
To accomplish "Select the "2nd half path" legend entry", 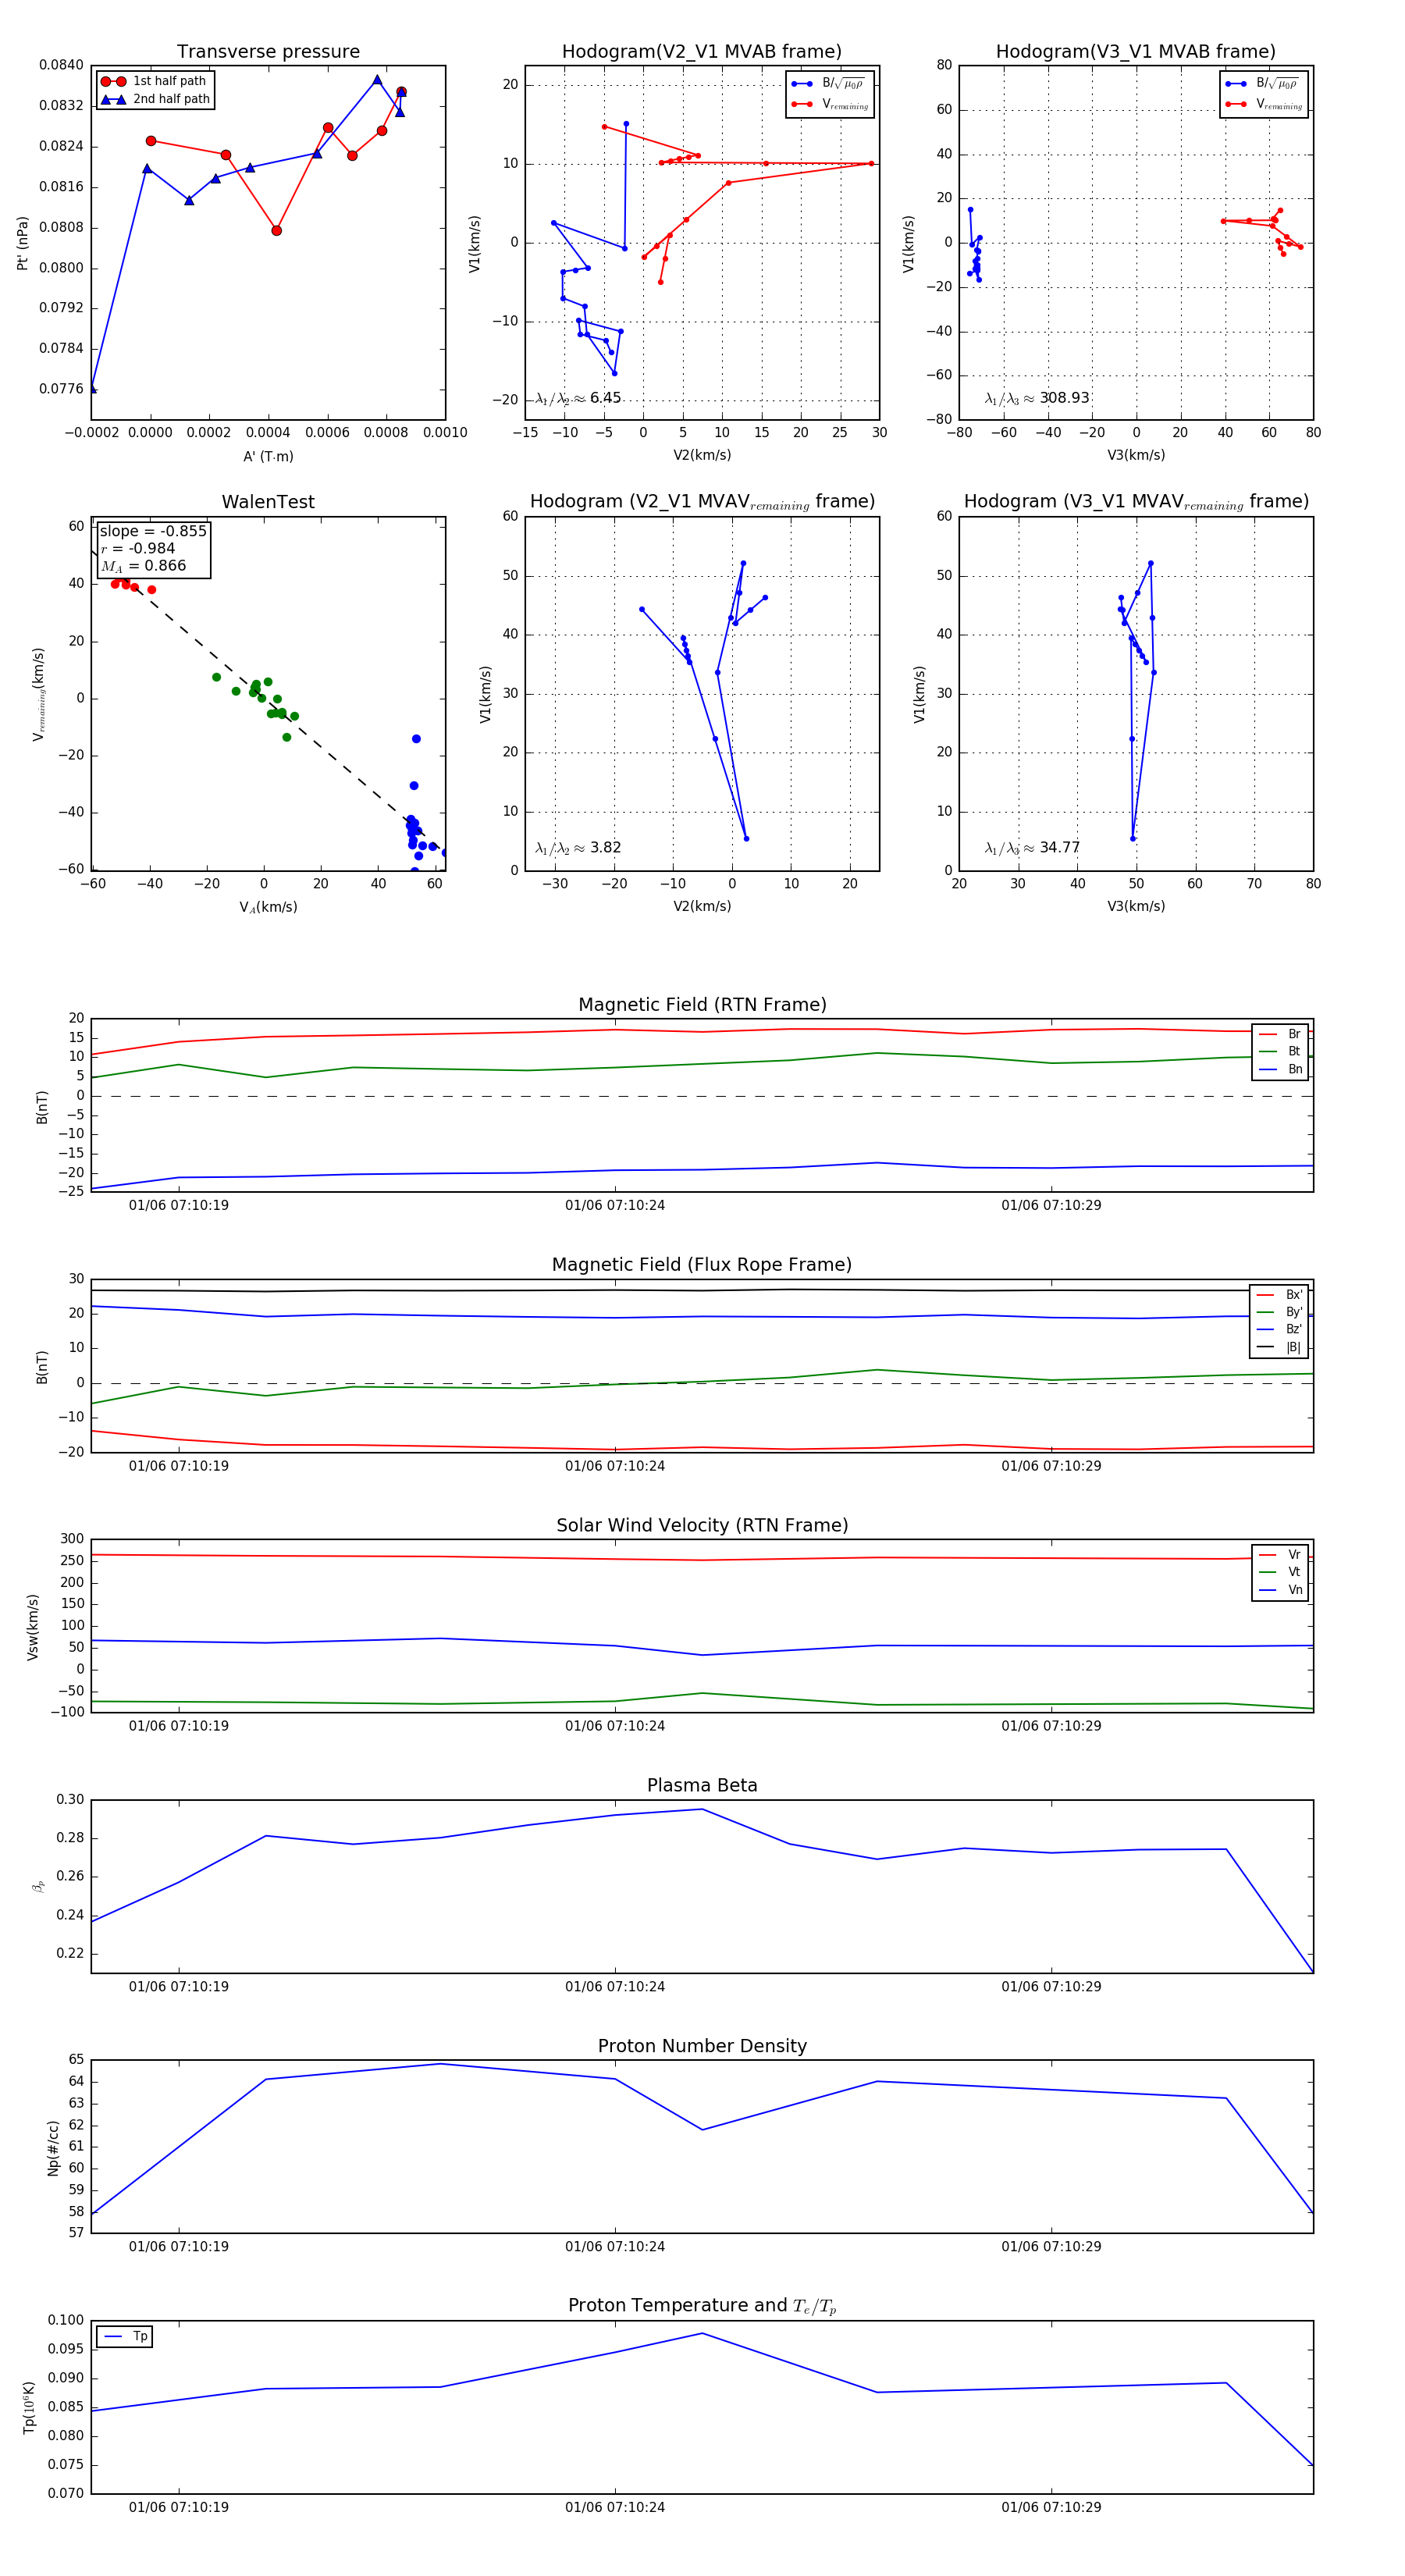I will click(156, 99).
